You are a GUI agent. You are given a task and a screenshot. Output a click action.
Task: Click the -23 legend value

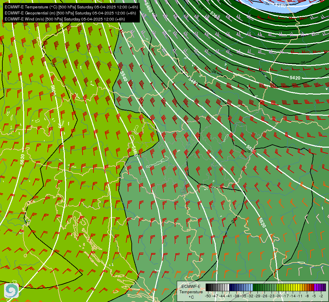click(x=272, y=296)
